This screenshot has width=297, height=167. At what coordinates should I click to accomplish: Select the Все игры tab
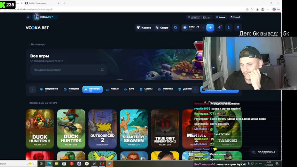(x=92, y=89)
